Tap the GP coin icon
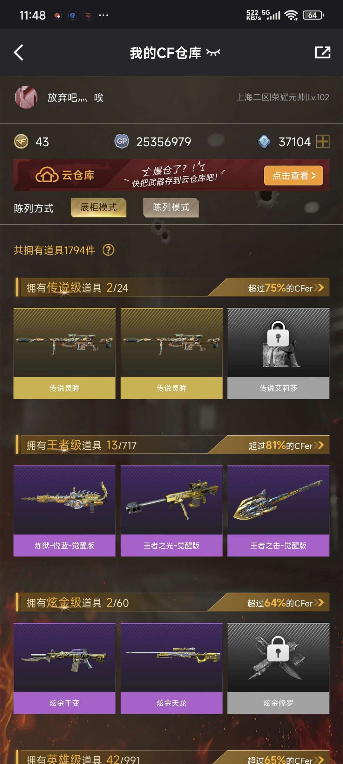This screenshot has width=343, height=764. [122, 142]
